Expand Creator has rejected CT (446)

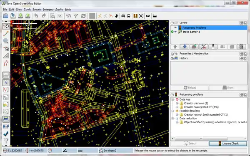[x=177, y=107]
